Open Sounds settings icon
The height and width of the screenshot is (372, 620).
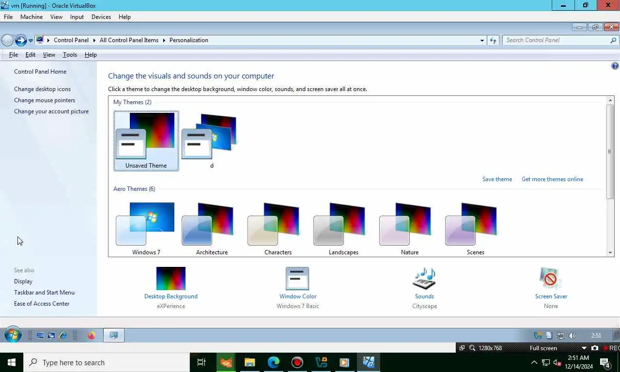pos(424,279)
